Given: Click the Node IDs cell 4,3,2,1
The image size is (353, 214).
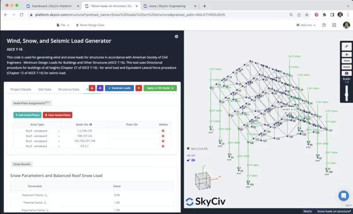Looking at the screenshot, I should 84,146.
